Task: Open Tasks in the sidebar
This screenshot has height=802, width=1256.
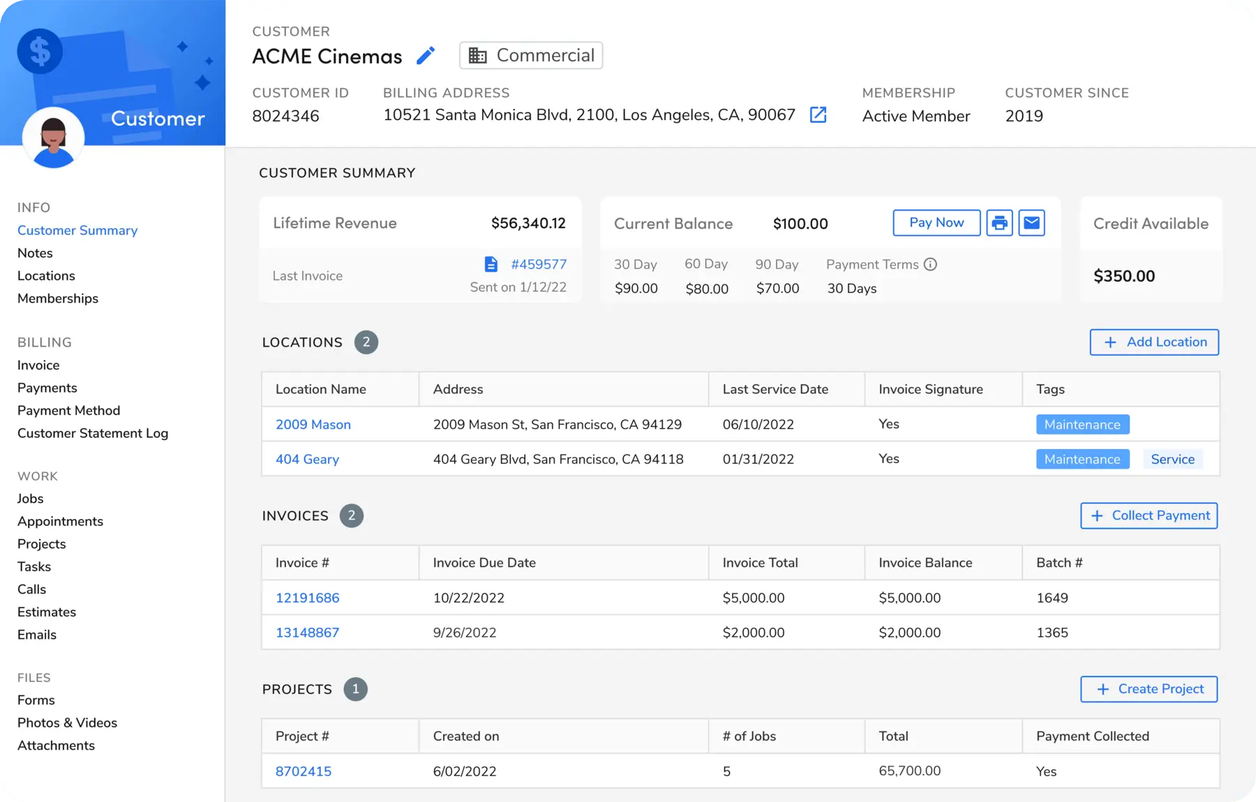Action: (x=34, y=567)
